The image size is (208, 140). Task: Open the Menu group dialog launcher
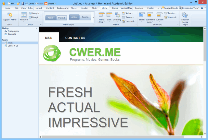coord(136,25)
